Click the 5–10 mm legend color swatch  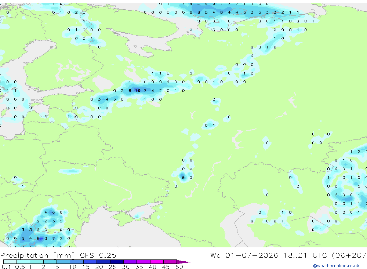(x=63, y=262)
